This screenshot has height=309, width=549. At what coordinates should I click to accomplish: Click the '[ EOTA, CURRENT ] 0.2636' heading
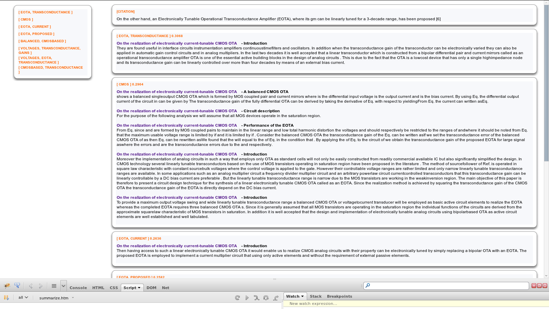pyautogui.click(x=139, y=239)
